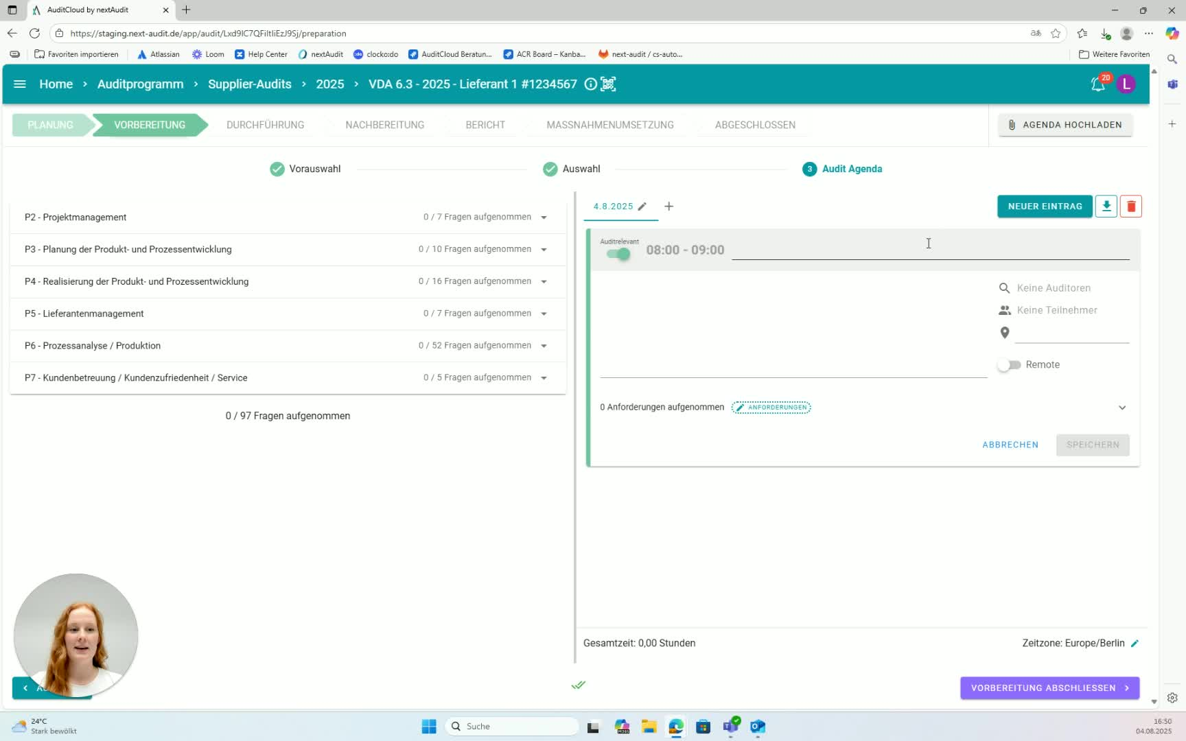Image resolution: width=1186 pixels, height=741 pixels.
Task: Click Neuer Eintrag button
Action: pos(1044,207)
